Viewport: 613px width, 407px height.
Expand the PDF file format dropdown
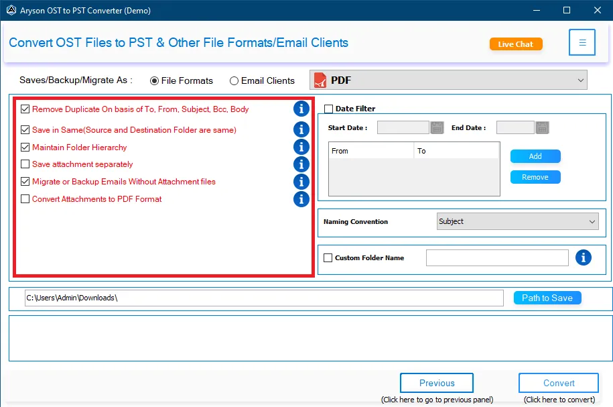coord(448,80)
